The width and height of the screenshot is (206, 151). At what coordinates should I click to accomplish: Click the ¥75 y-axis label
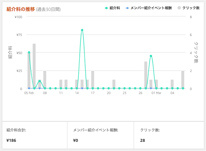coord(19,35)
